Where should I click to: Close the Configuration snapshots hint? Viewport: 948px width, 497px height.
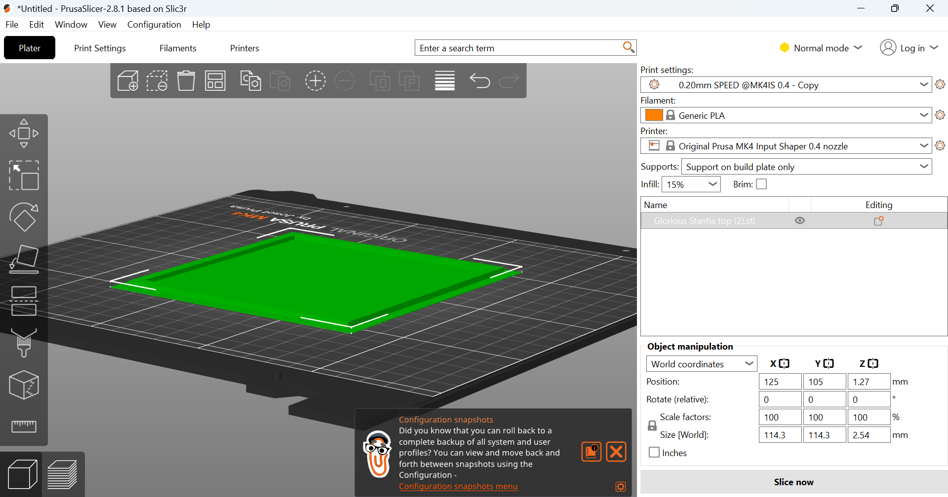pyautogui.click(x=616, y=452)
